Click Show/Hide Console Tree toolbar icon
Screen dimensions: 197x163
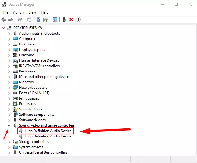[x=20, y=20]
